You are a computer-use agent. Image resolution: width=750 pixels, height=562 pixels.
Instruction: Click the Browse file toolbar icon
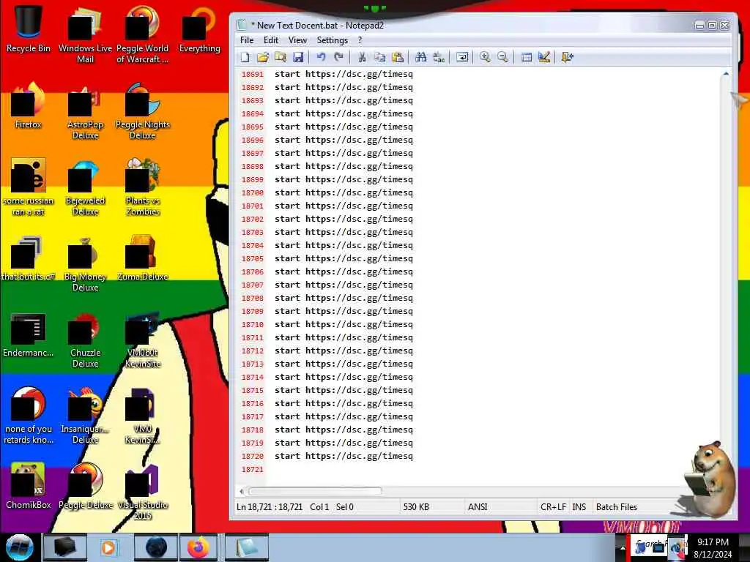[x=281, y=57]
